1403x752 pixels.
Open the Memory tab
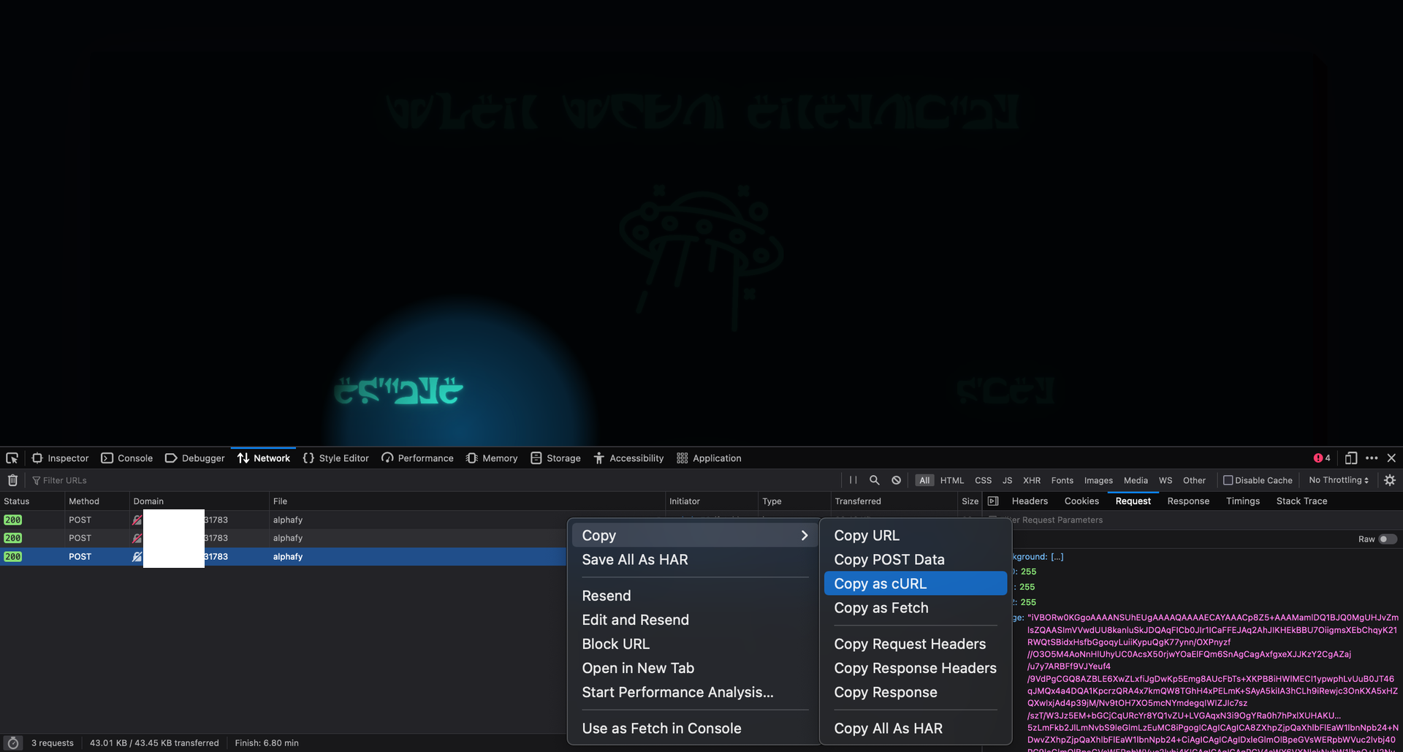point(492,458)
